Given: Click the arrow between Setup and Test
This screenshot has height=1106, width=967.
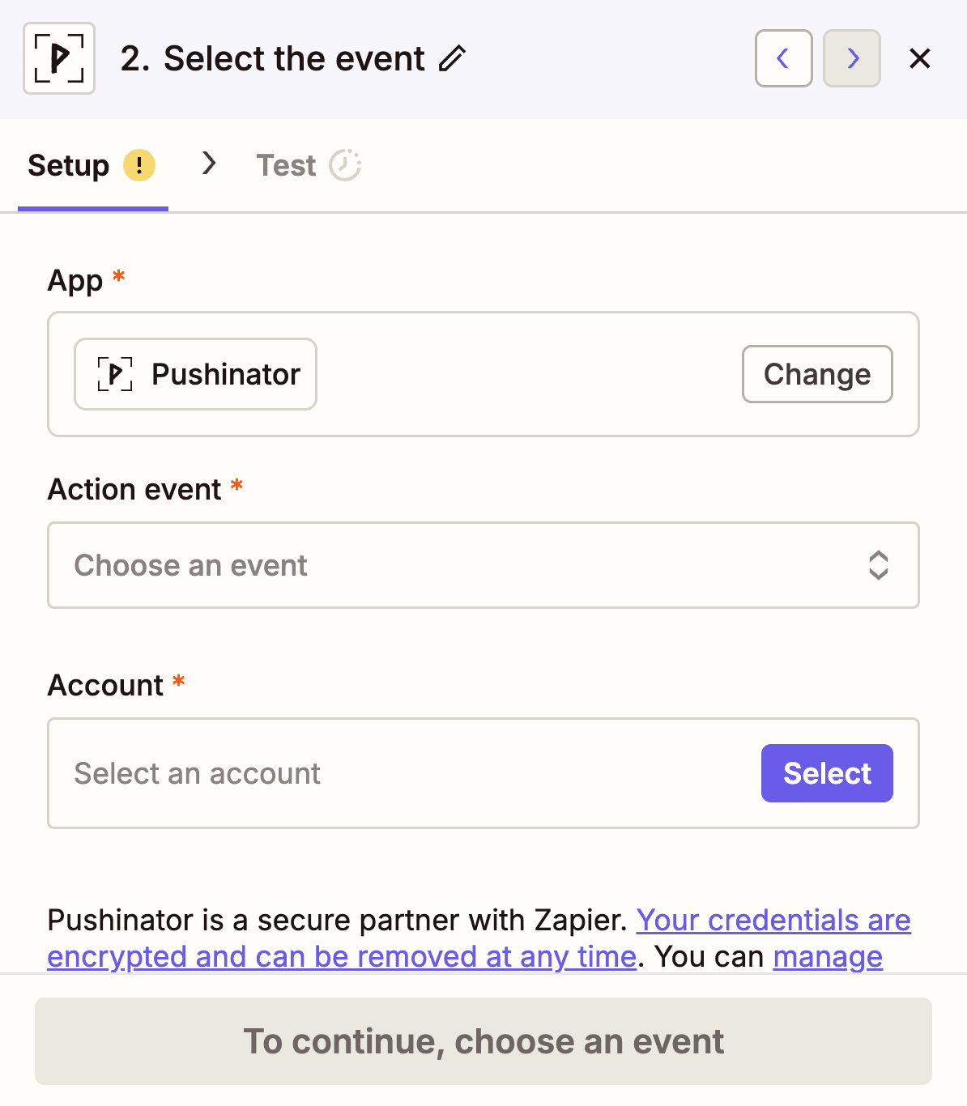Looking at the screenshot, I should 209,164.
